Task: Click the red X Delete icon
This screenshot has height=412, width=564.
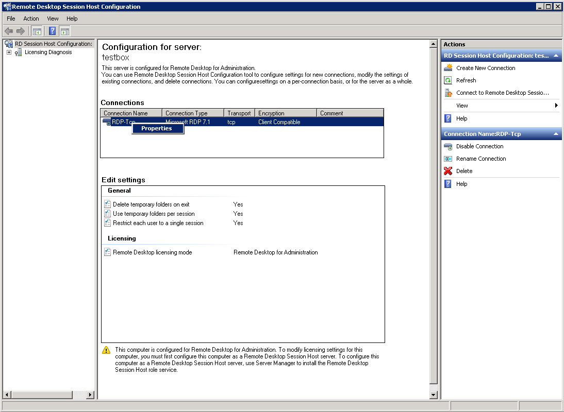Action: (448, 171)
